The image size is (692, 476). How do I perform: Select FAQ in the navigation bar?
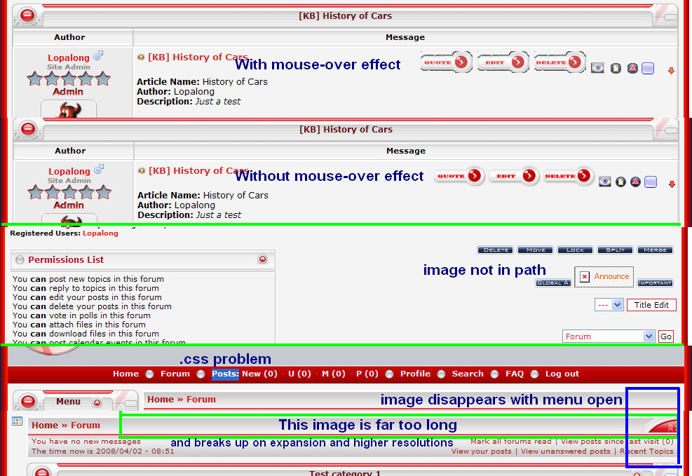tap(514, 374)
